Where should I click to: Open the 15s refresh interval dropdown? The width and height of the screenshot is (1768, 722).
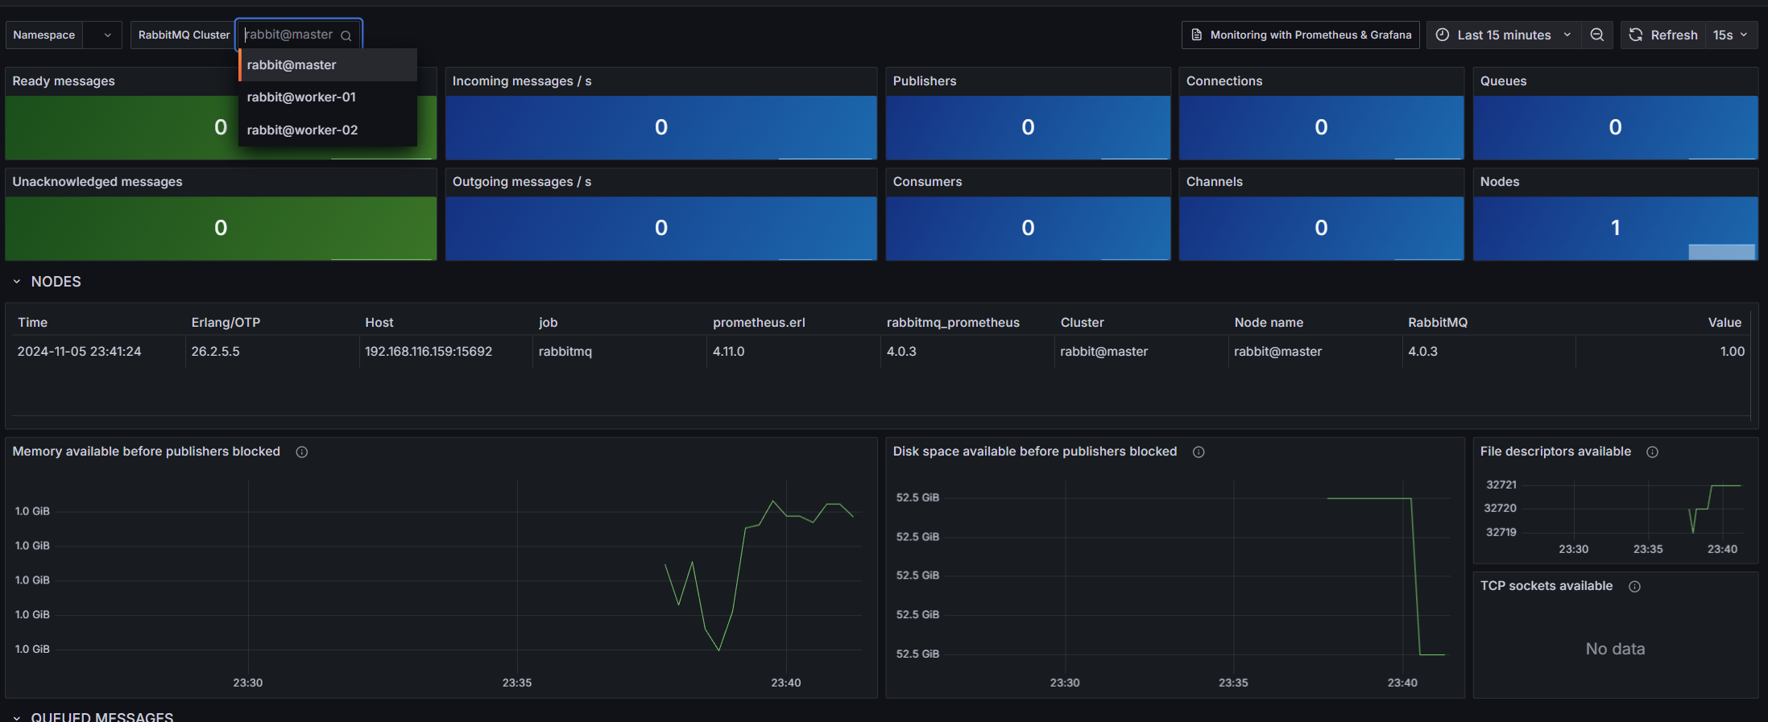1730,35
